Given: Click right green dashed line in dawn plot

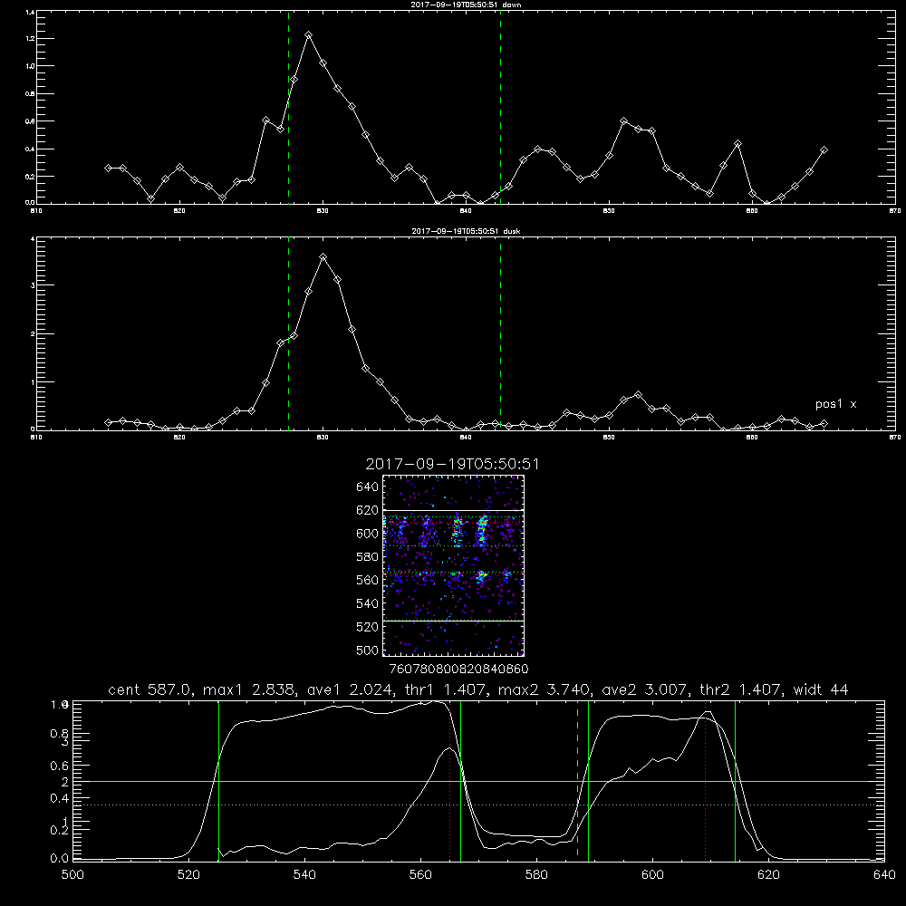Looking at the screenshot, I should pos(500,107).
